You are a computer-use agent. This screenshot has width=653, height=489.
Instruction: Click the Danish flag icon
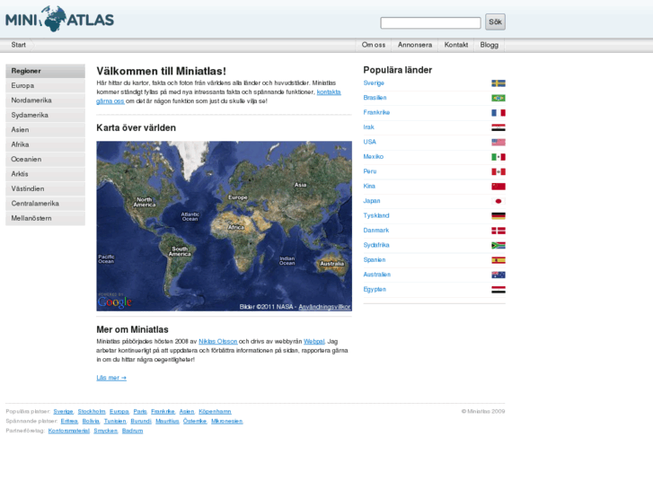(499, 231)
